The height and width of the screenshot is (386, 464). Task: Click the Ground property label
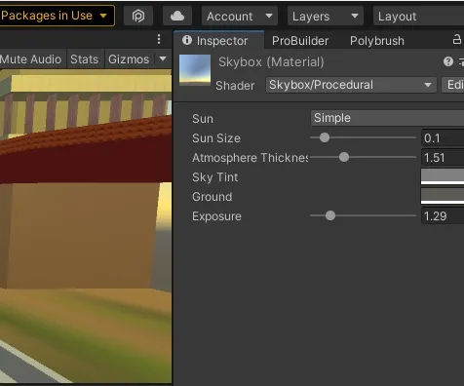pos(212,197)
